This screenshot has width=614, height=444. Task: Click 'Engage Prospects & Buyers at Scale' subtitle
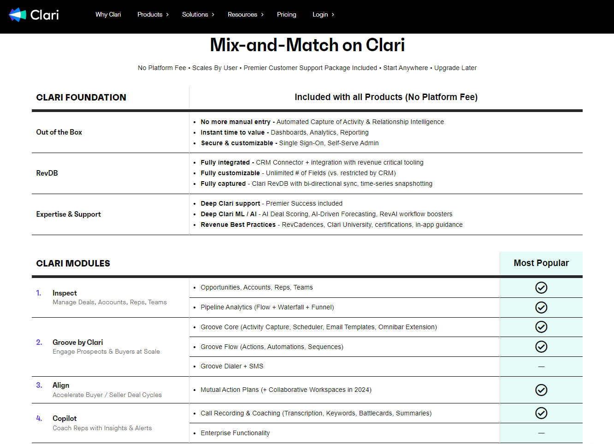[x=106, y=352]
